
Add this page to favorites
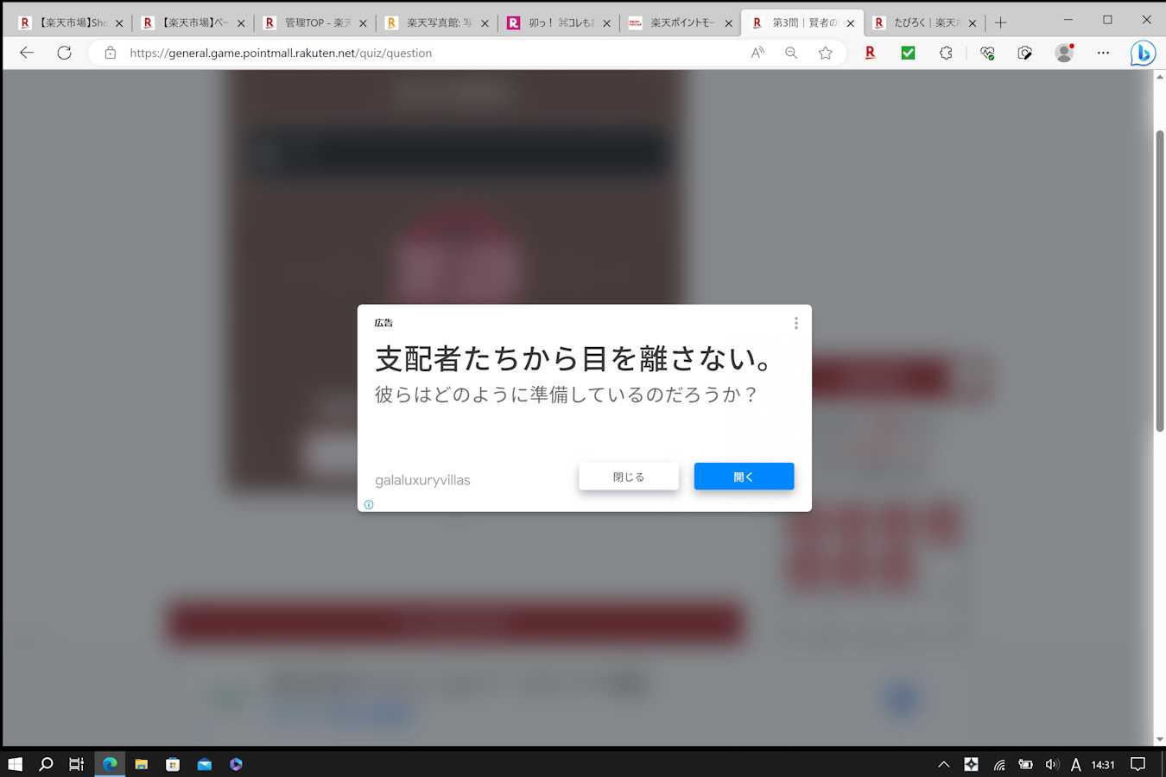(826, 53)
